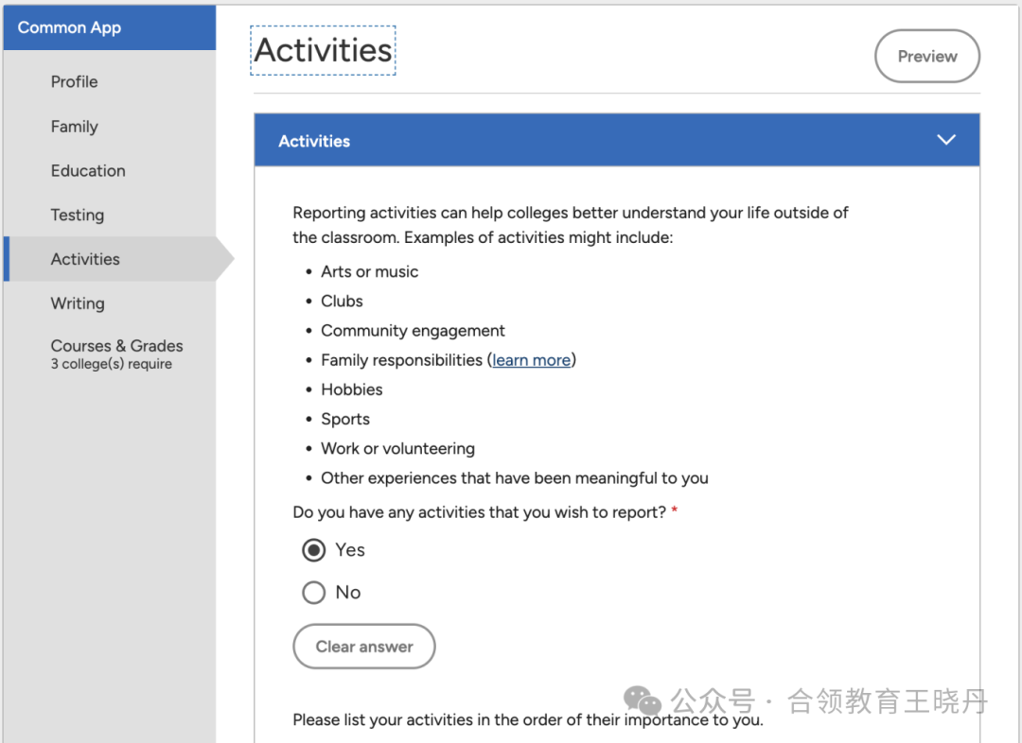Select the No radio button
The width and height of the screenshot is (1022, 743).
coord(313,593)
